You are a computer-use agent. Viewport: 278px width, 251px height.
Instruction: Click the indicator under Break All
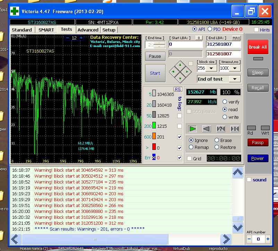click(258, 59)
